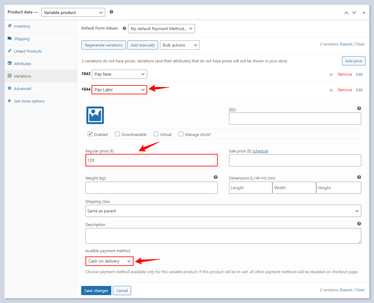Tick the Downloadable checkbox
The image size is (374, 303).
pyautogui.click(x=117, y=134)
